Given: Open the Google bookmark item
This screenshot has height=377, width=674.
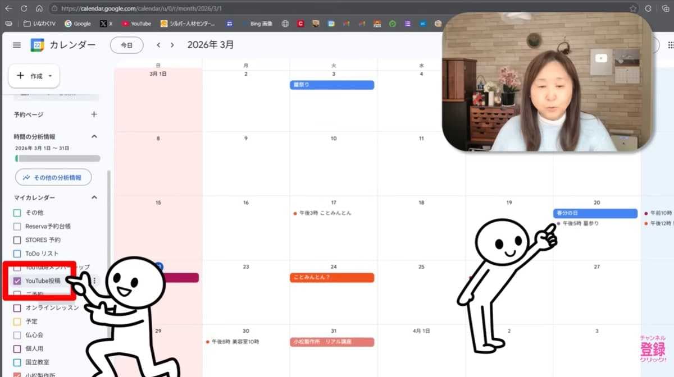Looking at the screenshot, I should (x=78, y=24).
